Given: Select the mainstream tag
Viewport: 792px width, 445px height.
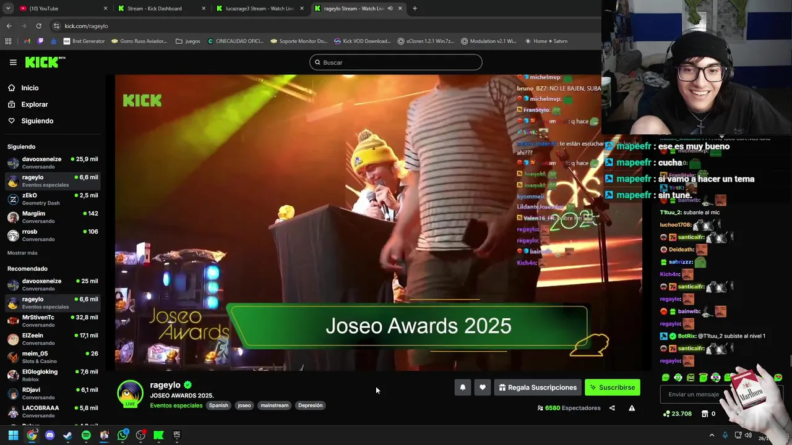Looking at the screenshot, I should pyautogui.click(x=274, y=405).
